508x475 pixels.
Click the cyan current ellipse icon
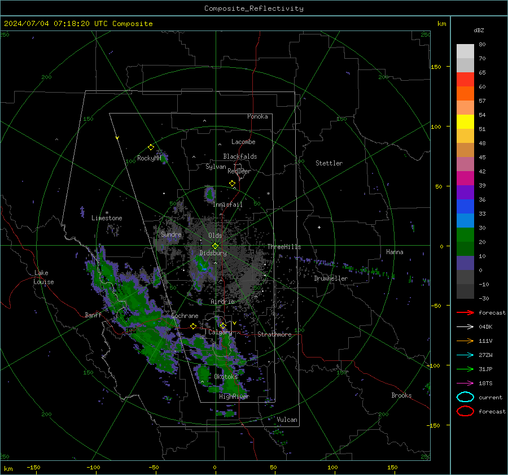[465, 397]
